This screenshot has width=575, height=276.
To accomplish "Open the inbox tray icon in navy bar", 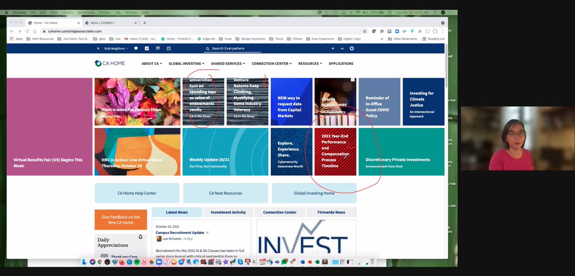I will click(x=158, y=48).
